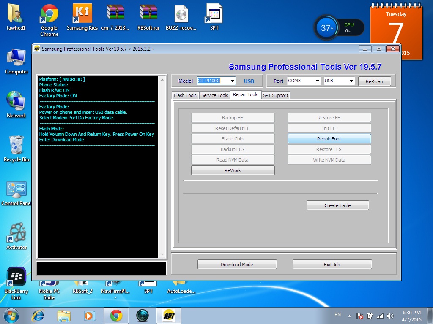Open the Network desktop icon
The image size is (433, 324).
tap(16, 105)
